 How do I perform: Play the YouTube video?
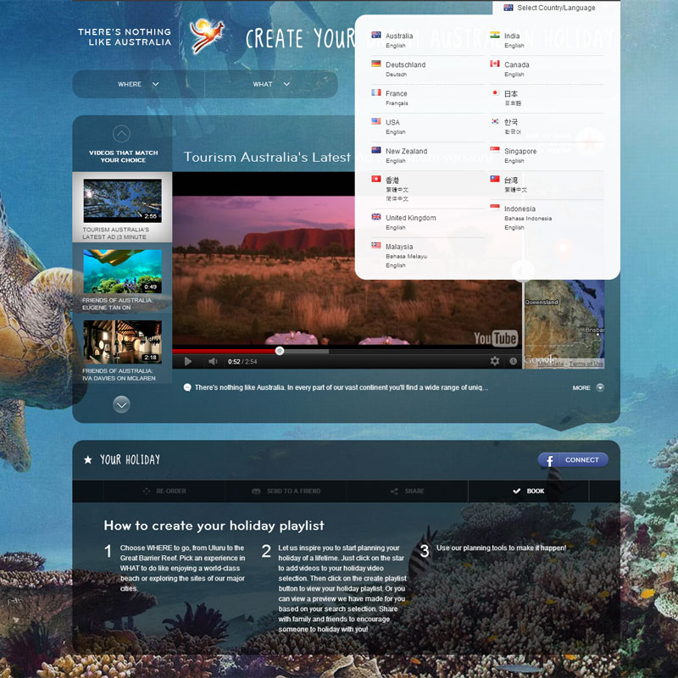(187, 362)
